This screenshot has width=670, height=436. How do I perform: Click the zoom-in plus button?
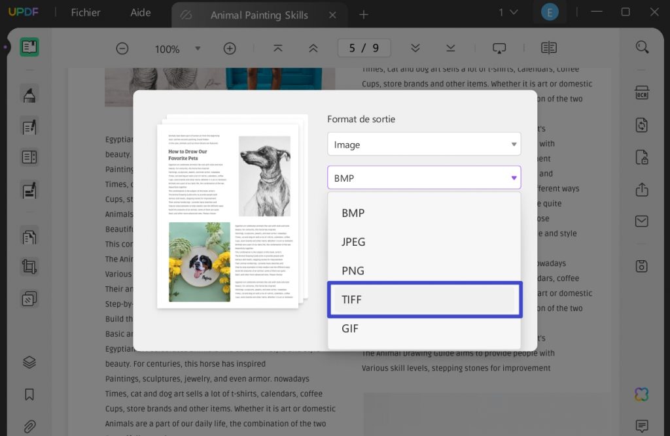coord(230,48)
